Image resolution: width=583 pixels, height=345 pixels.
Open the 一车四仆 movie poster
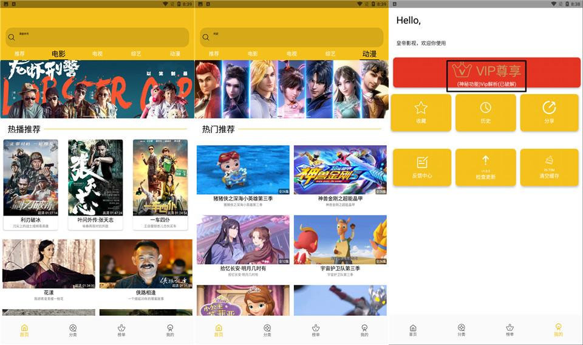tap(160, 177)
